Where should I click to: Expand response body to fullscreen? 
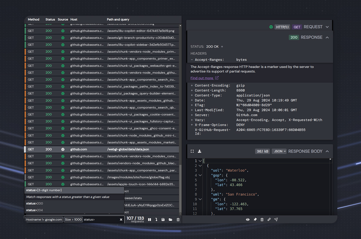[192, 151]
